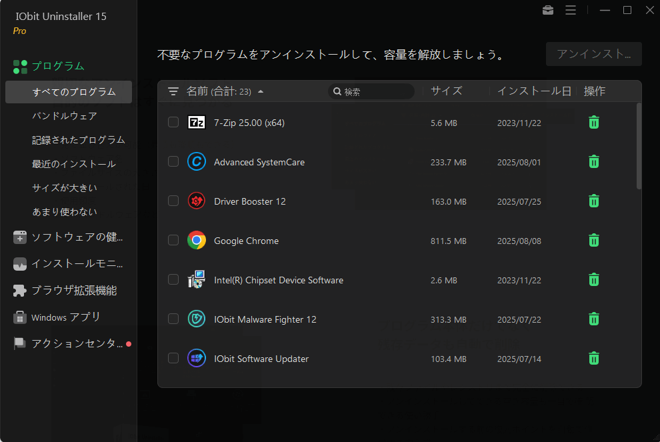Click the 233.7 MB size value
The height and width of the screenshot is (442, 660).
pyautogui.click(x=448, y=162)
